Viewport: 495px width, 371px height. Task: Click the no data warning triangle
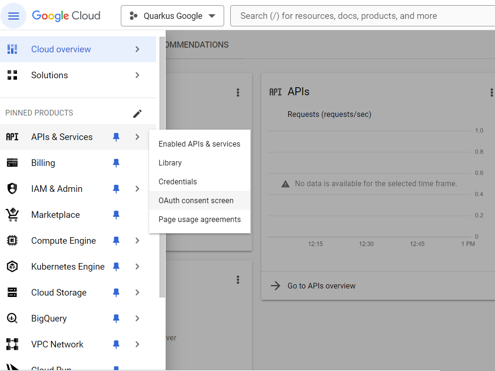pos(285,184)
